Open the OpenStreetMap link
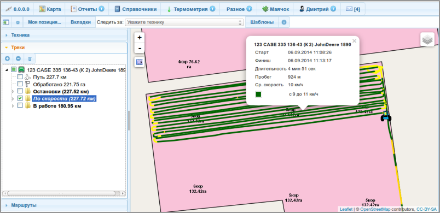 pyautogui.click(x=376, y=209)
